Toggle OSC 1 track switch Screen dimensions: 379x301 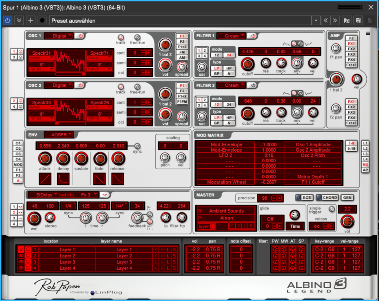pyautogui.click(x=121, y=37)
